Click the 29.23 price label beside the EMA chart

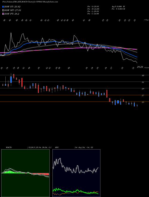140,67
